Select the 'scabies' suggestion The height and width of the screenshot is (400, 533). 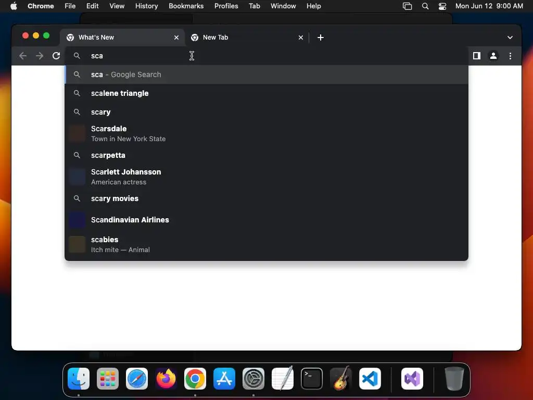point(266,244)
